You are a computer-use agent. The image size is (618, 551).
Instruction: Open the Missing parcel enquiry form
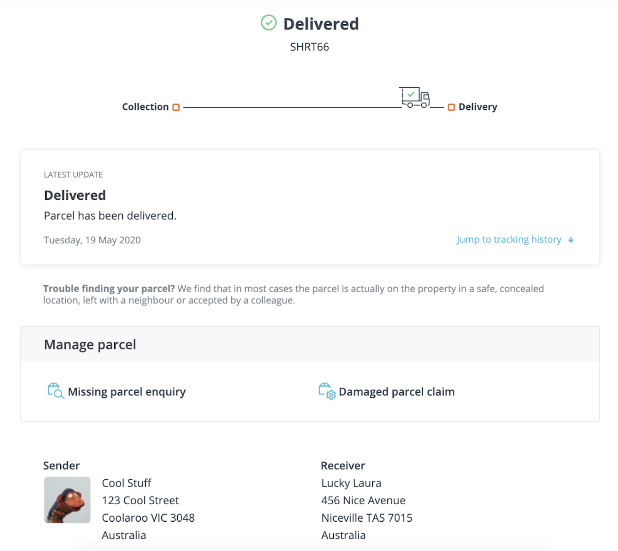[x=126, y=391]
